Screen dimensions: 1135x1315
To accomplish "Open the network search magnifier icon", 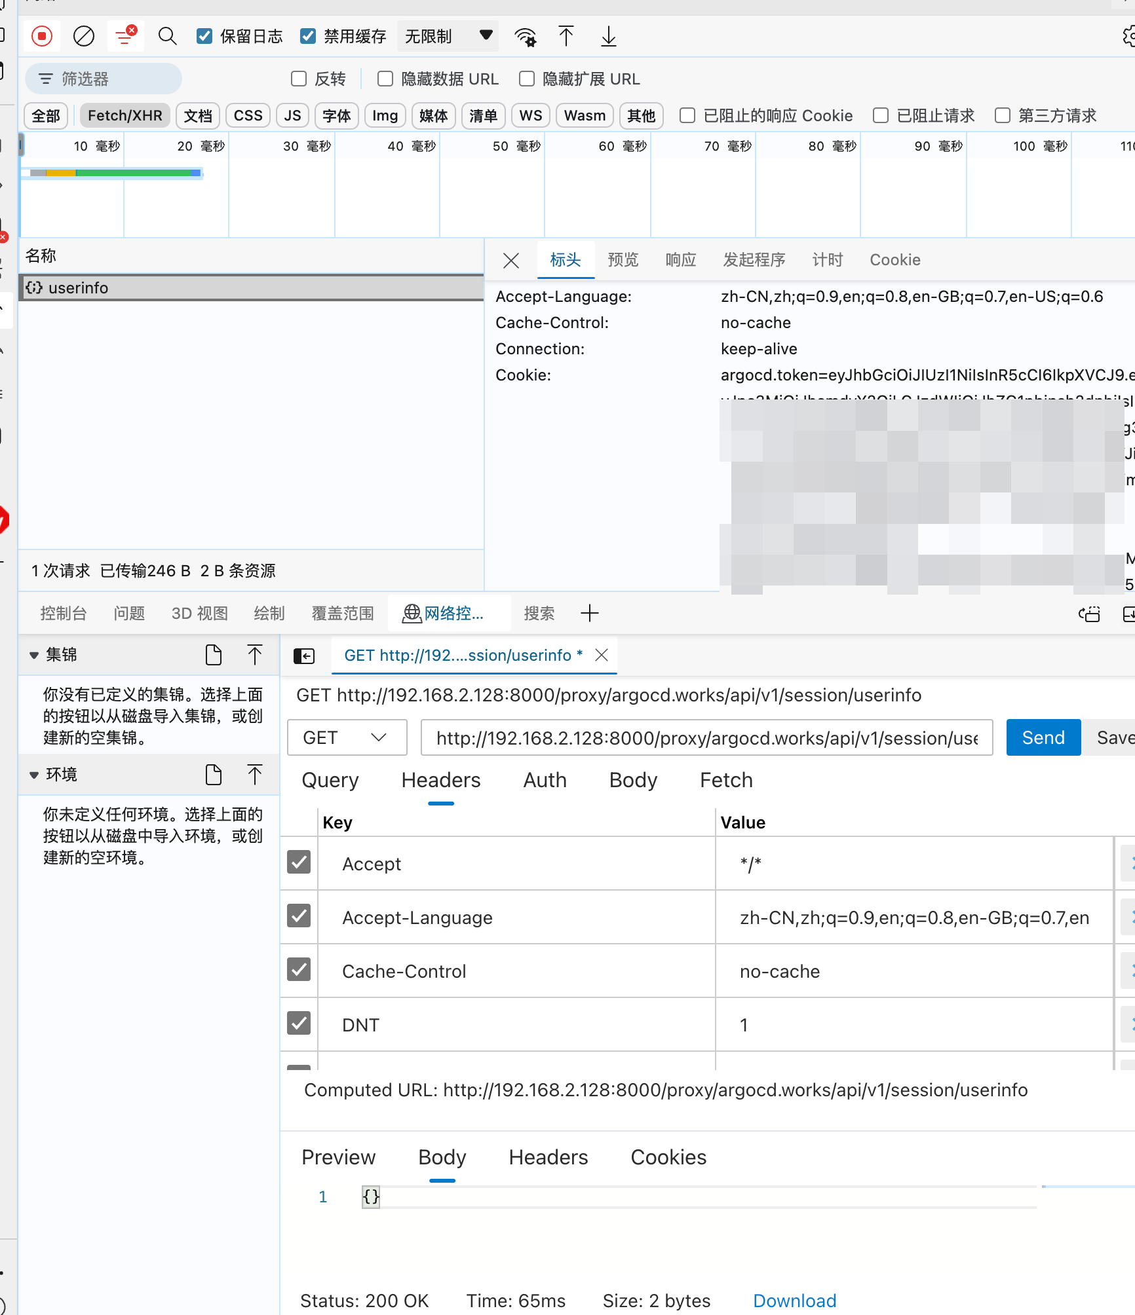I will [x=167, y=36].
